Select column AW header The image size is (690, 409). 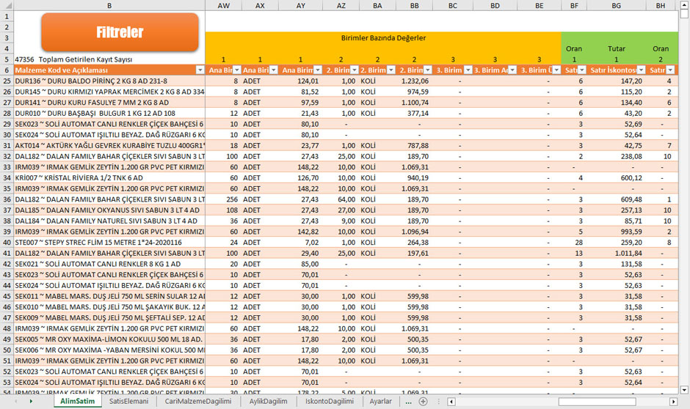coord(224,5)
